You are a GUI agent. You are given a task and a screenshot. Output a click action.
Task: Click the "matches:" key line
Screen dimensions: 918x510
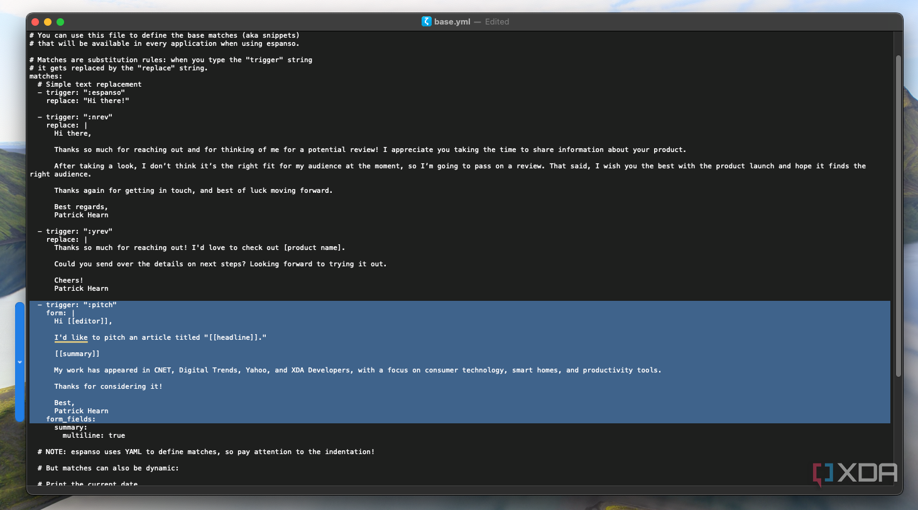pos(46,76)
